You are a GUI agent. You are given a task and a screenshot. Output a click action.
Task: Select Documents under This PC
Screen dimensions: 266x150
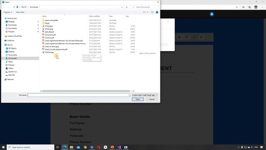coord(12,55)
